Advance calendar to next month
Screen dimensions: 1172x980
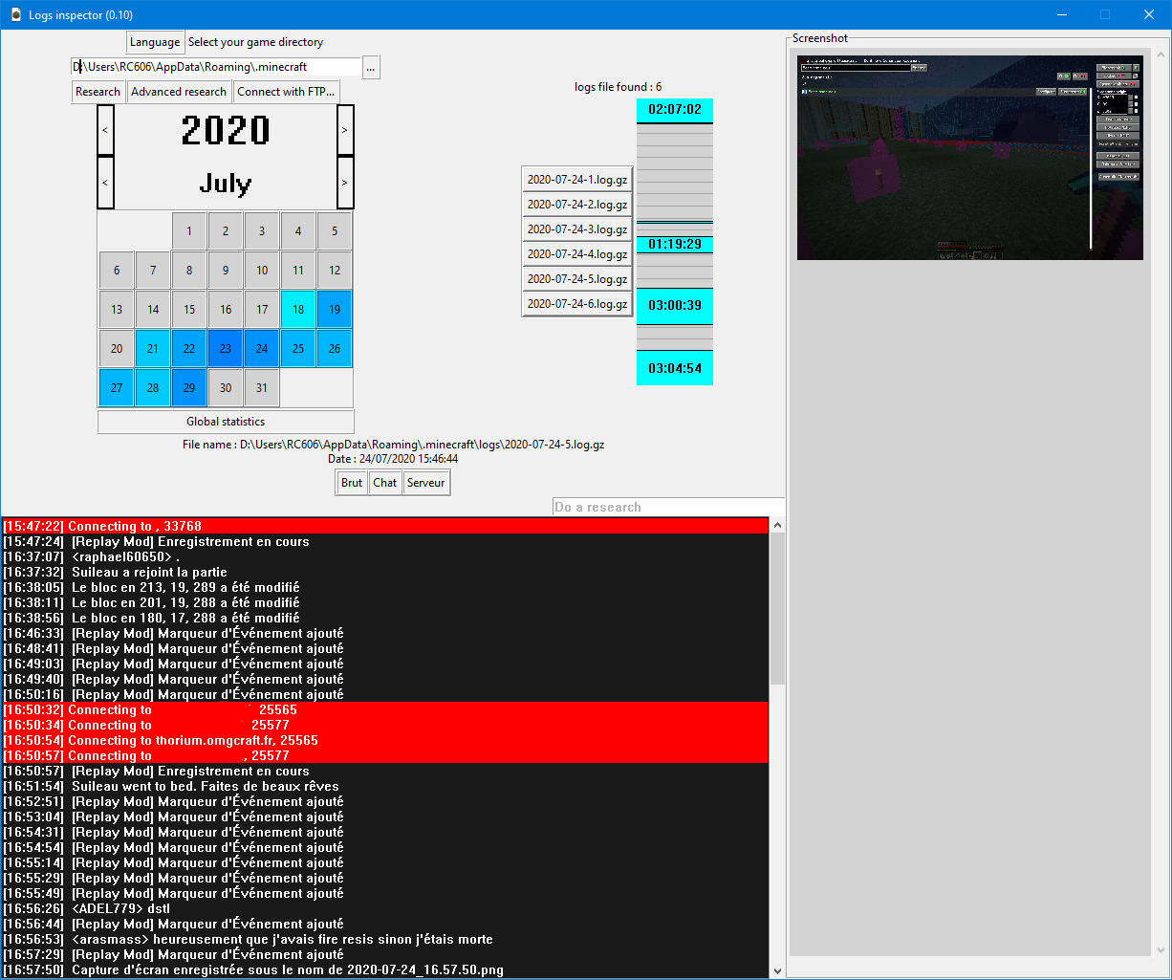tap(344, 183)
